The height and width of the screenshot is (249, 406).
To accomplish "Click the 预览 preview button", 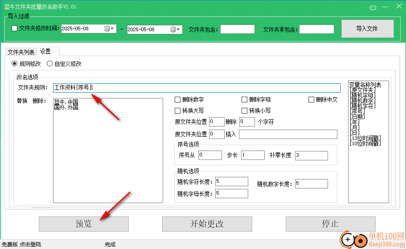I will point(84,224).
